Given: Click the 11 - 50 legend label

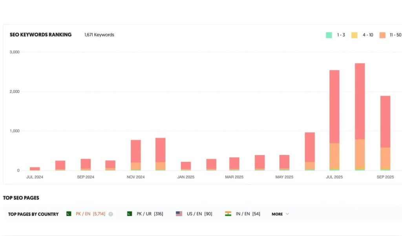Looking at the screenshot, I should coord(395,35).
